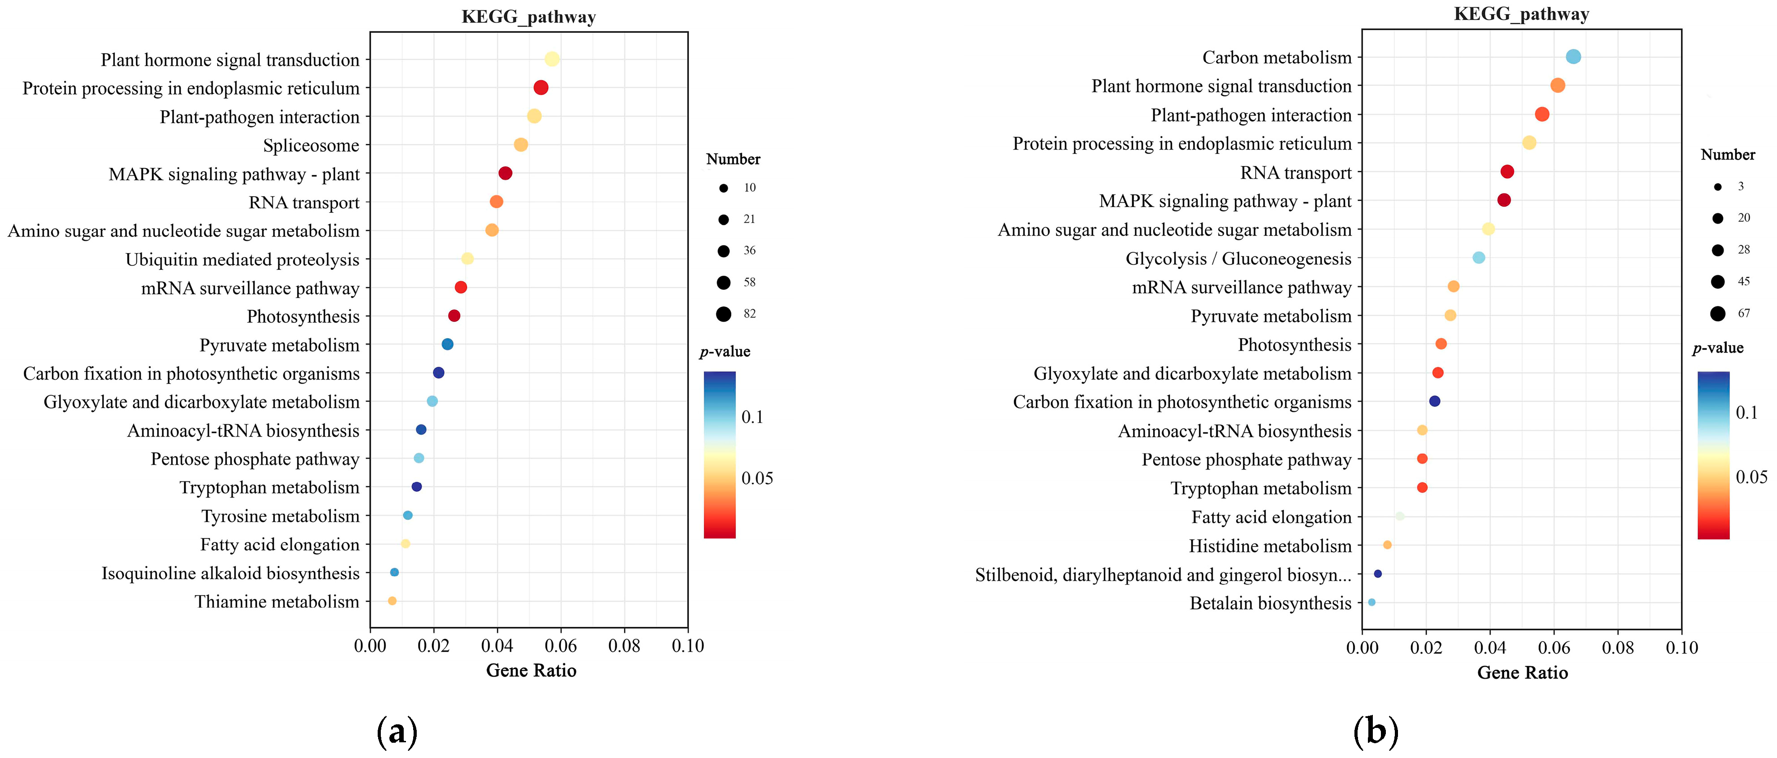Click the Ubiquitin mediated proteolysis dot
Image resolution: width=1777 pixels, height=758 pixels.
click(467, 260)
